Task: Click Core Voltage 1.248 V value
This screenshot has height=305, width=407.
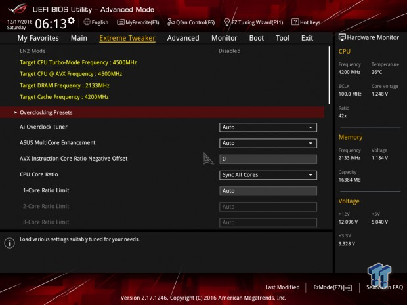Action: pos(379,94)
